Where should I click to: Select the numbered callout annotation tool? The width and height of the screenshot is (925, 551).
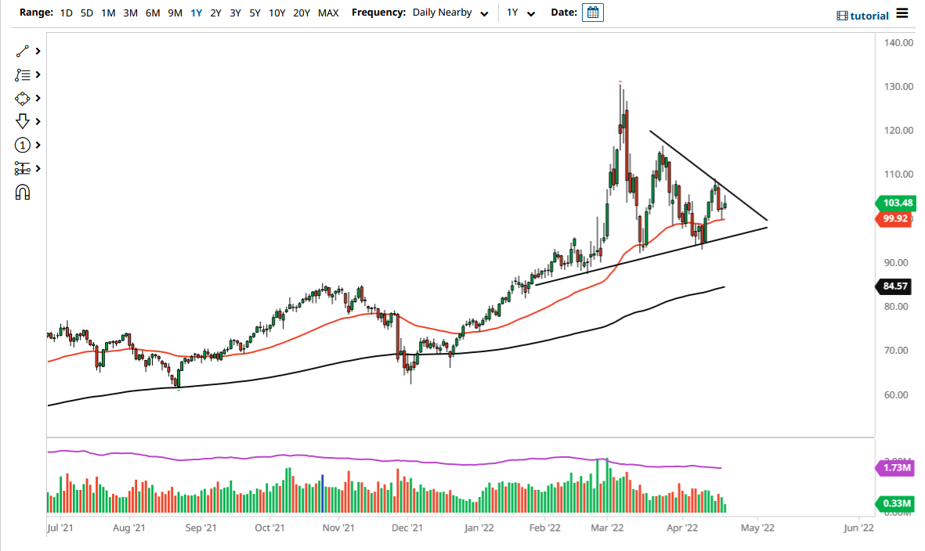[x=23, y=145]
